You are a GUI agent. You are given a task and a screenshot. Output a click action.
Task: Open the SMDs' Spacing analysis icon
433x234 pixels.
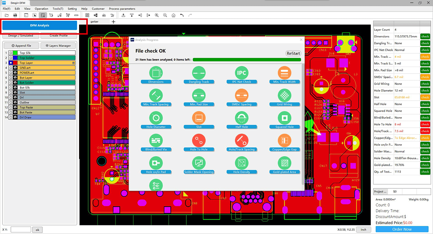point(242,95)
